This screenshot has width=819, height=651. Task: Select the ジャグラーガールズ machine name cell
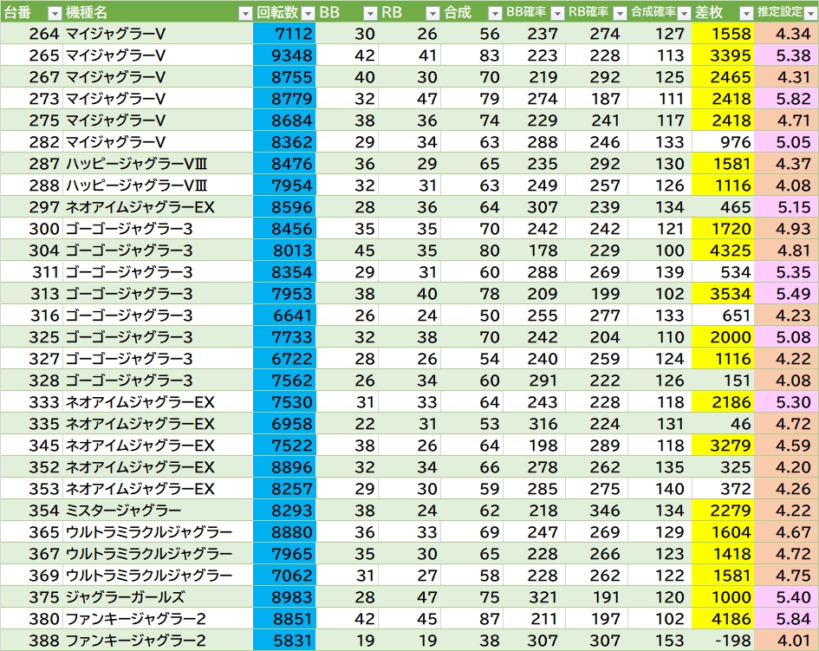click(x=125, y=597)
